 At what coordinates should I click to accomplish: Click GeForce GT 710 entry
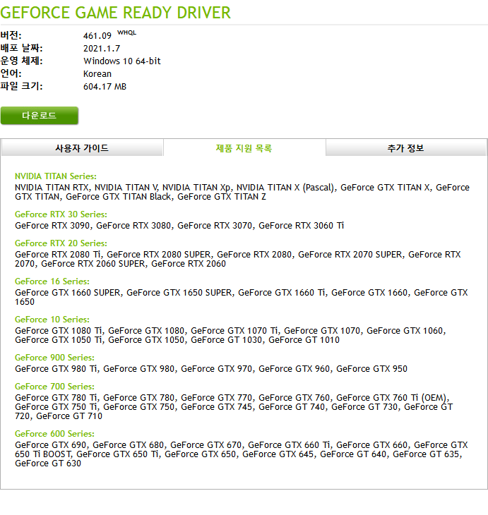tap(69, 416)
